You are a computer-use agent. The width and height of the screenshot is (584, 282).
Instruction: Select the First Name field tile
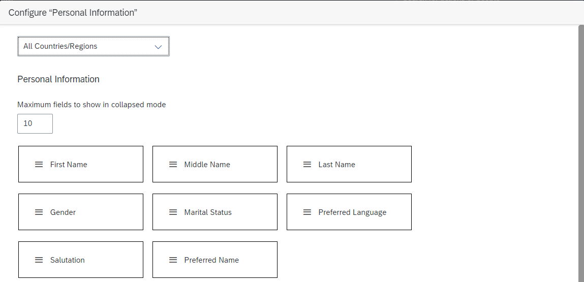coord(81,164)
